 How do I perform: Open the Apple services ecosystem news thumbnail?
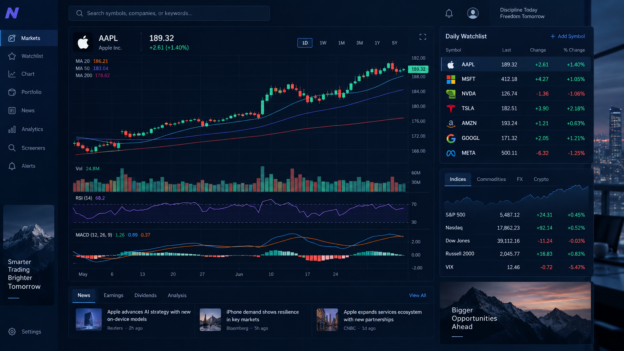327,320
